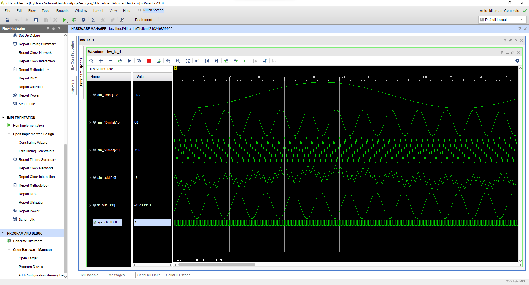Open the Default Layout combo box
The width and height of the screenshot is (529, 285).
[502, 20]
